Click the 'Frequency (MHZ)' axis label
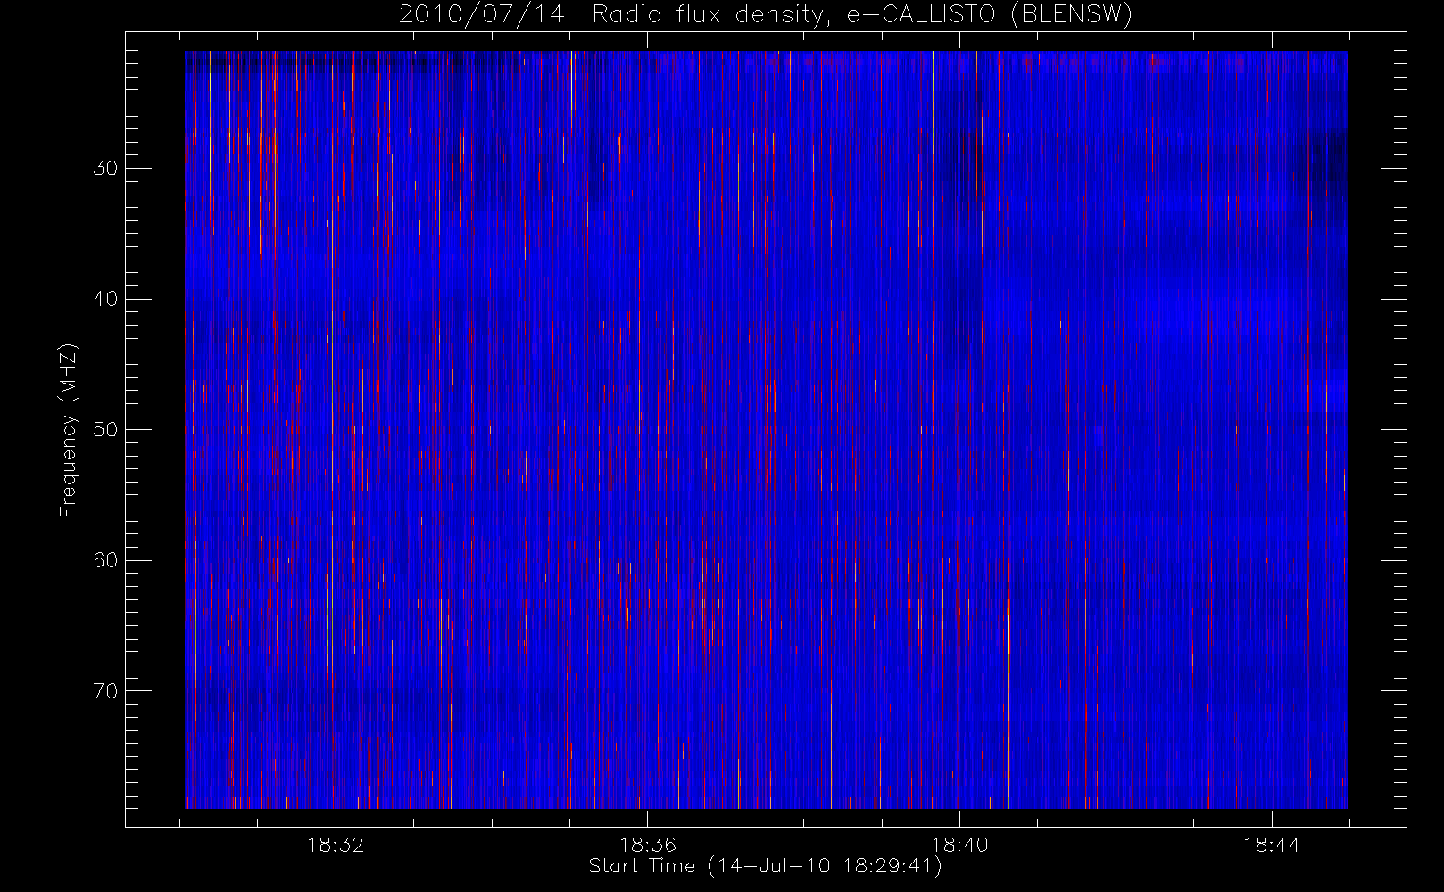1444x892 pixels. pos(69,430)
